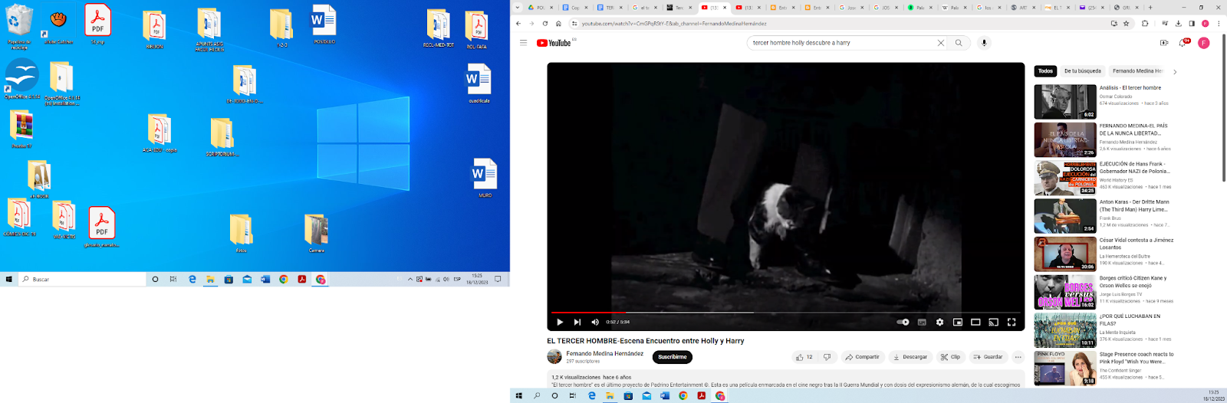Select the fotos folder on desktop
Image resolution: width=1227 pixels, height=403 pixels.
[241, 233]
